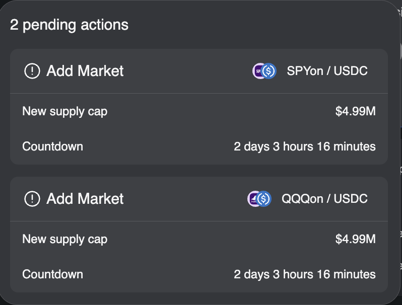Click the Add Market label for QQQon
Viewport: 402px width, 305px height.
point(85,199)
